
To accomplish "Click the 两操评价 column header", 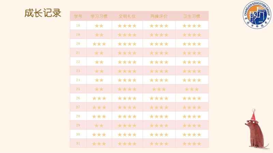I will (159, 16).
